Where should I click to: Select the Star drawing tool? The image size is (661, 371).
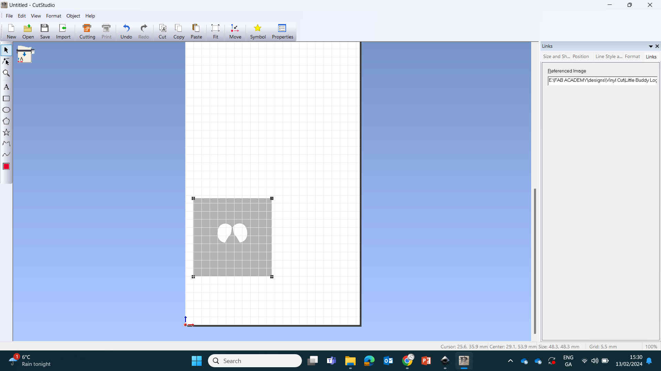[x=6, y=133]
